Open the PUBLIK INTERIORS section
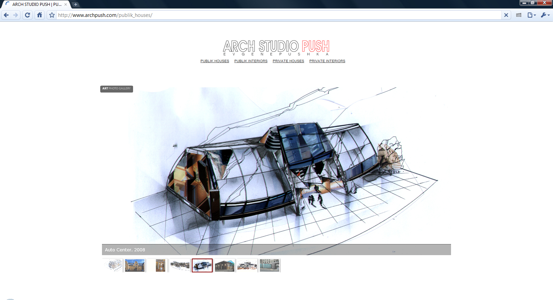The width and height of the screenshot is (553, 300). pos(251,61)
